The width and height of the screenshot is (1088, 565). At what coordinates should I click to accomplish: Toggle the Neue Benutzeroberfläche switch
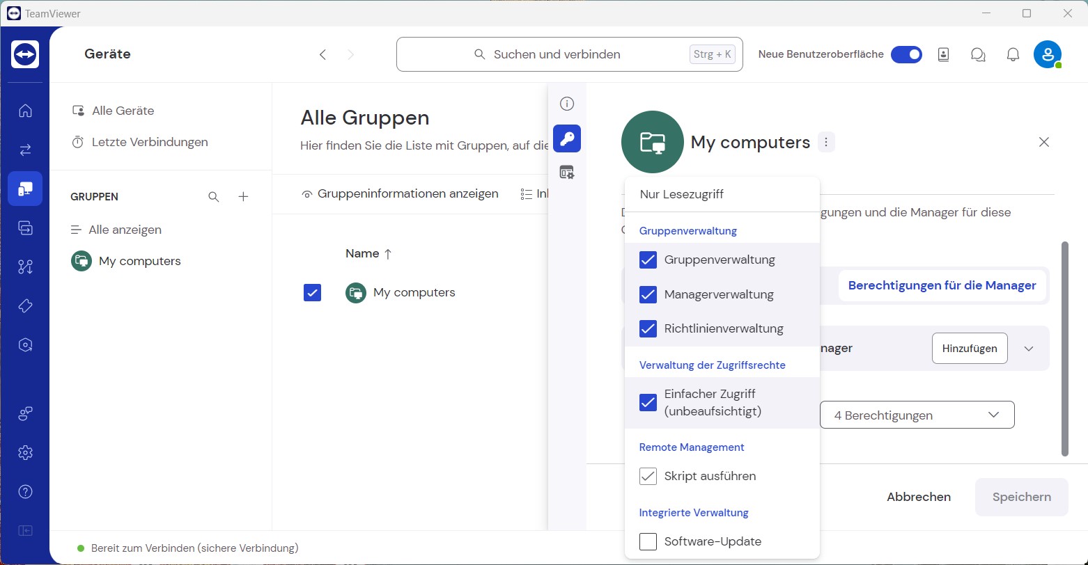click(x=906, y=54)
